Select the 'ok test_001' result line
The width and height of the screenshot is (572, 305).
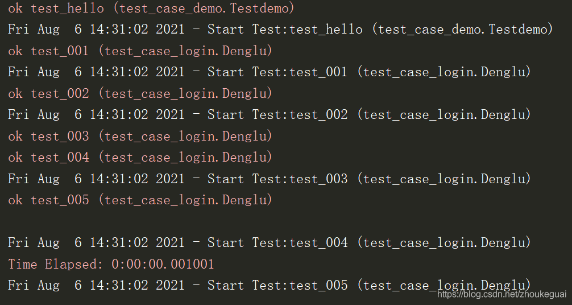coord(140,51)
